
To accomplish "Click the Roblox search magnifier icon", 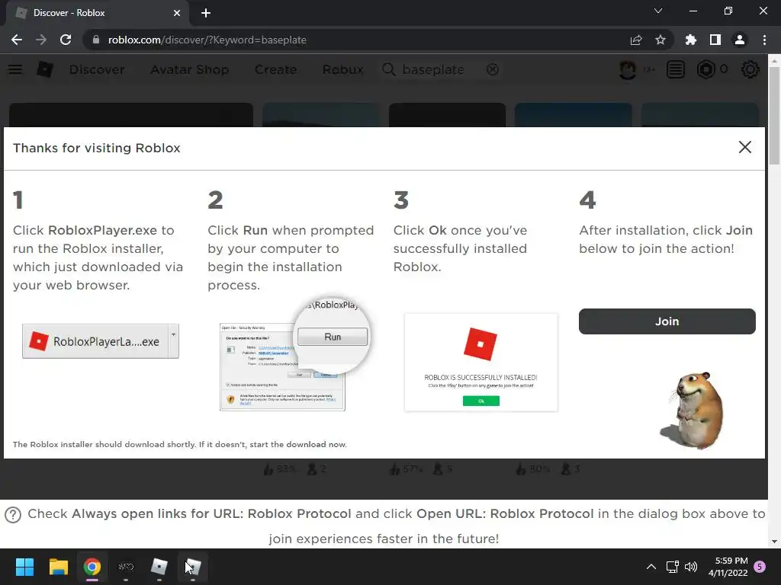I will 388,69.
